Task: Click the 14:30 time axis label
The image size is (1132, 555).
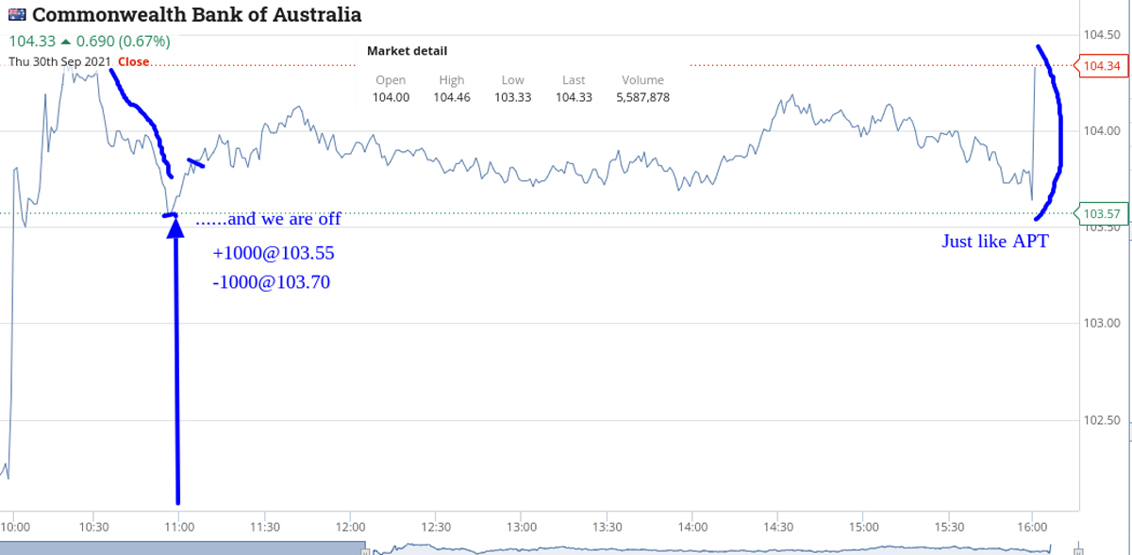Action: point(777,526)
